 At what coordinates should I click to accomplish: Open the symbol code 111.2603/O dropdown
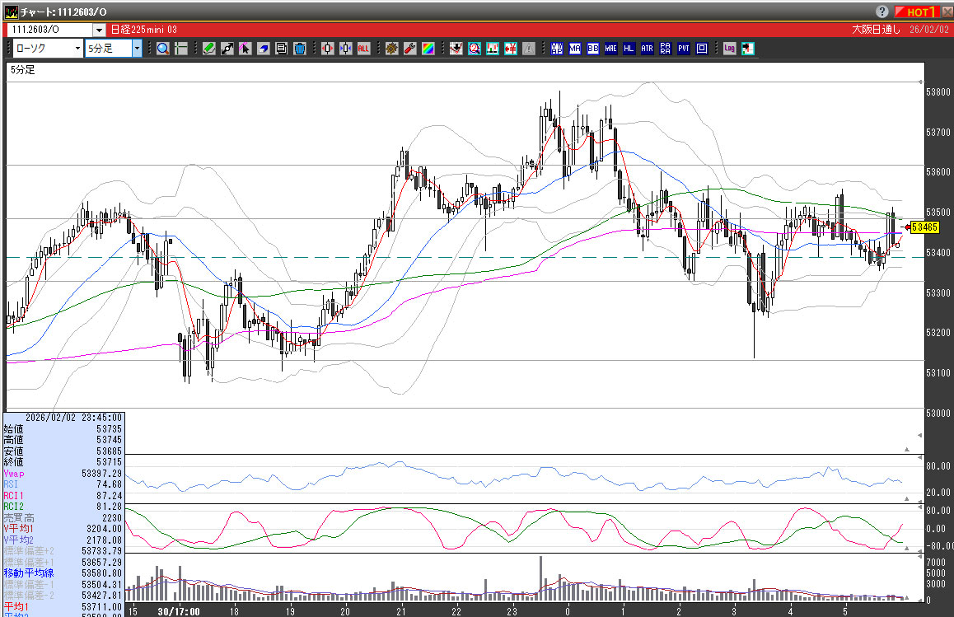click(99, 29)
